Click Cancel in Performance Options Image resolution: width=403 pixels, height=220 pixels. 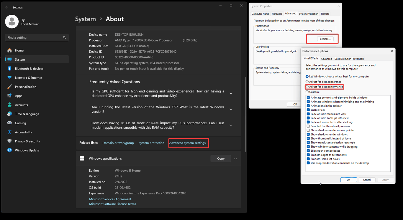367,180
